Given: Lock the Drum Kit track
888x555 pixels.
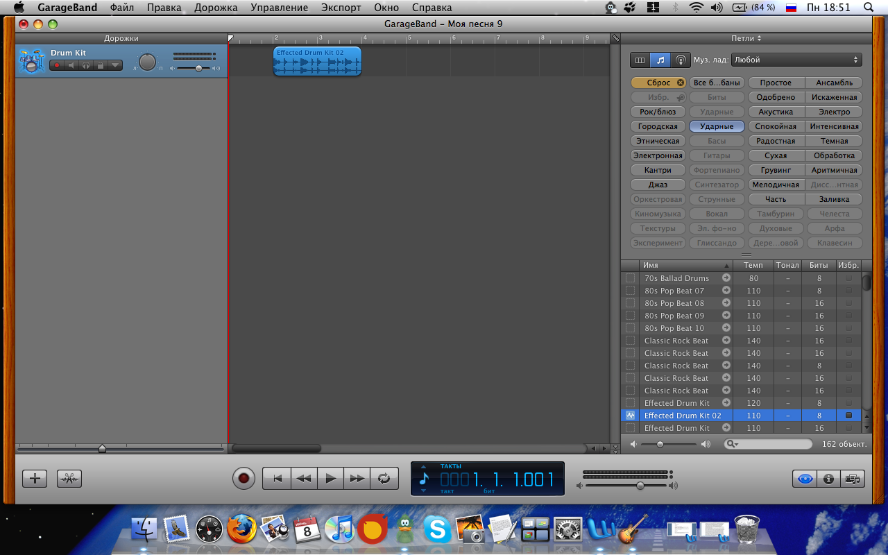Looking at the screenshot, I should [101, 65].
